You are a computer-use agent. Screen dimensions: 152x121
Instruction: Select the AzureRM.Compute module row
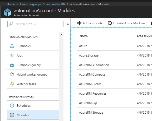pos(115,75)
